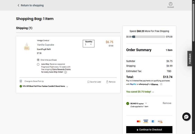Screen dimensions: 195x134
Task: Click the struck-through original price
Action: 111,46
